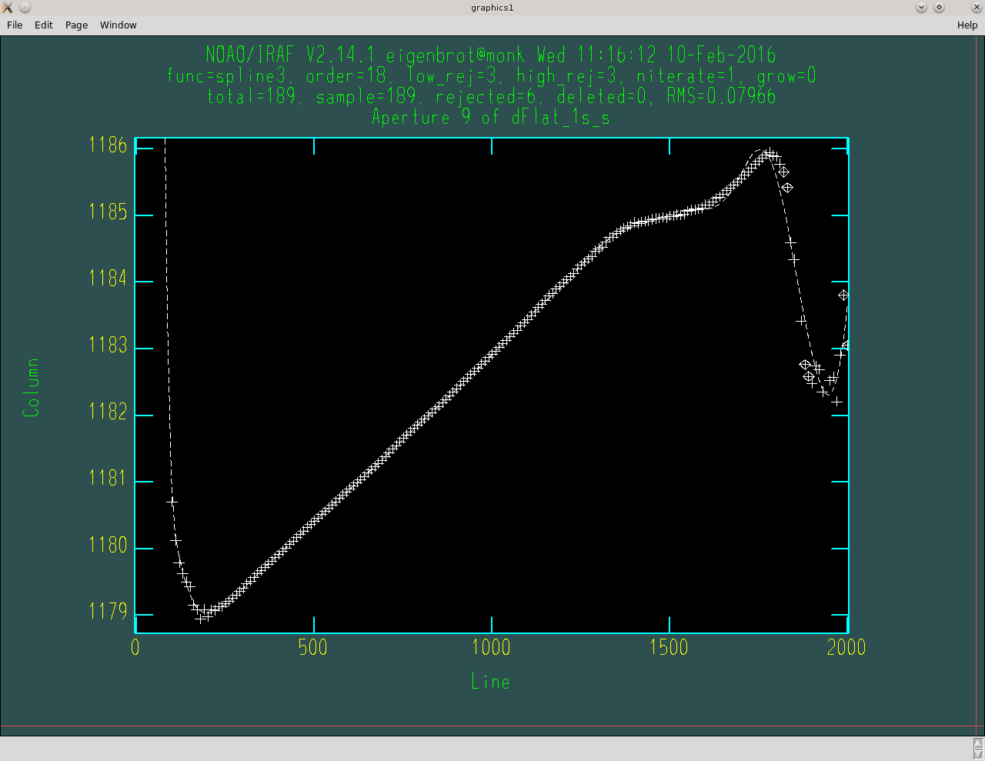Minimize the graphics1 window
985x761 pixels.
(x=921, y=8)
